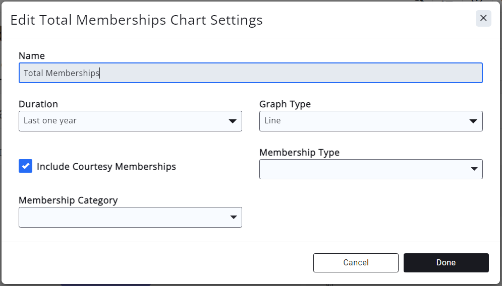502x286 pixels.
Task: Click the 'Line' graph type value
Action: [x=272, y=121]
